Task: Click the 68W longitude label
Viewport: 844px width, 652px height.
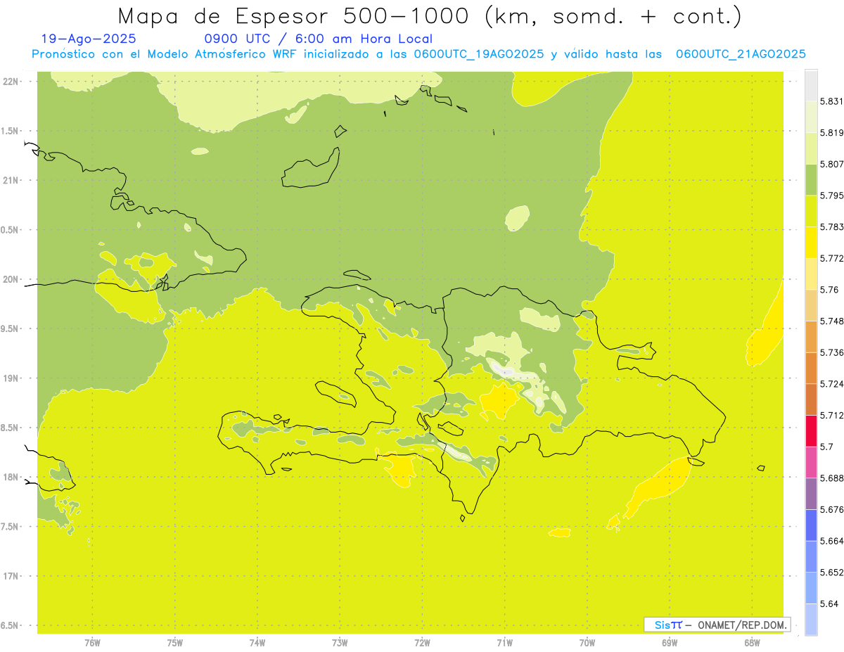Action: [752, 642]
